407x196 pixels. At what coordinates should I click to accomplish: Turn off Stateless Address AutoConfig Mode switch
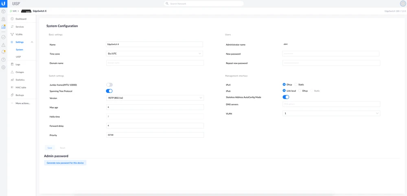(x=286, y=97)
